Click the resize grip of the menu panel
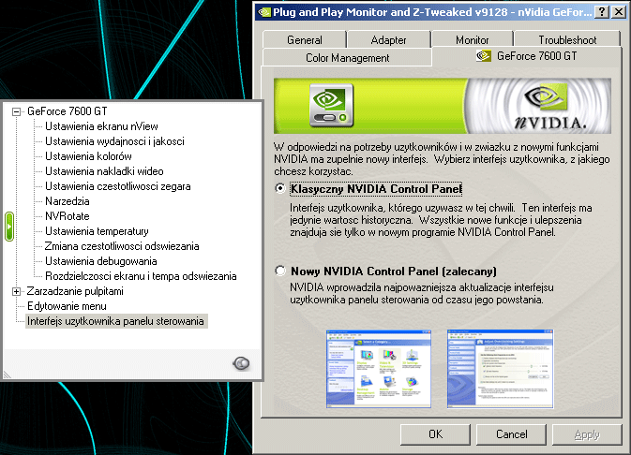 pyautogui.click(x=8, y=374)
